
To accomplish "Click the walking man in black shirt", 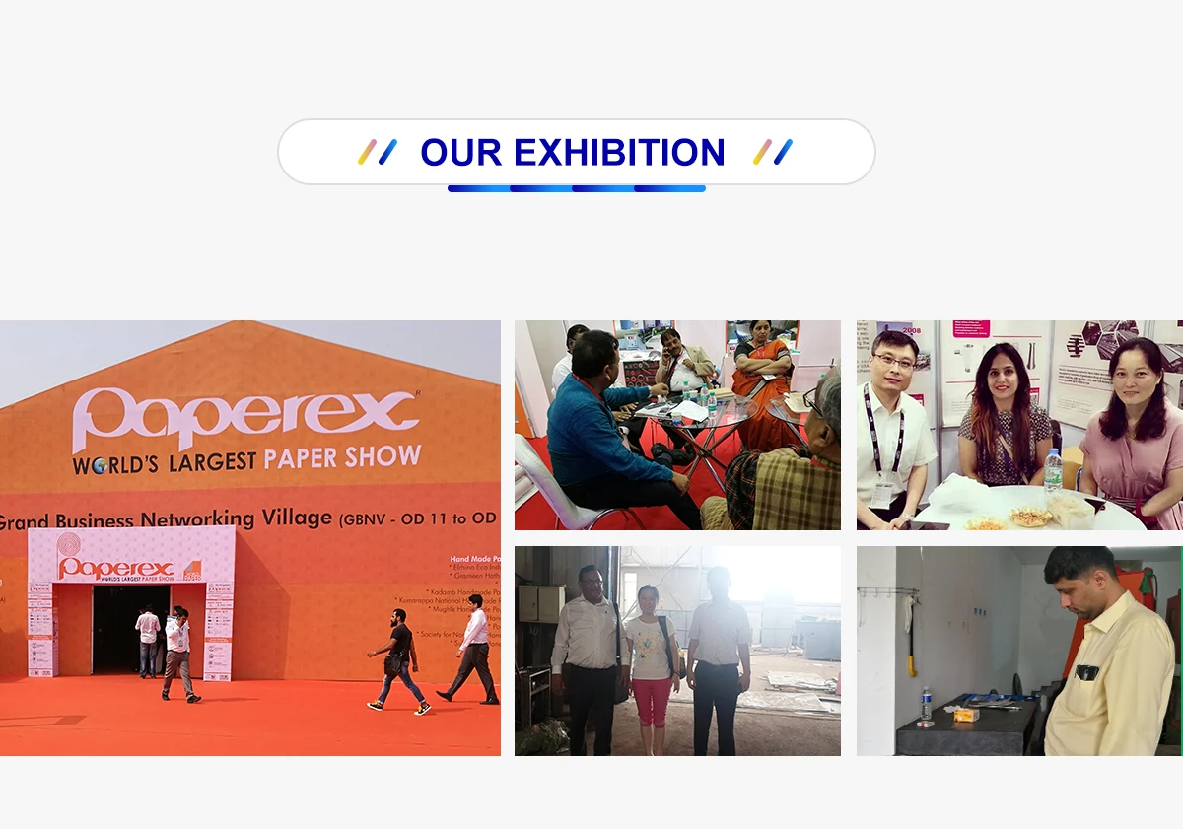I will 398,660.
